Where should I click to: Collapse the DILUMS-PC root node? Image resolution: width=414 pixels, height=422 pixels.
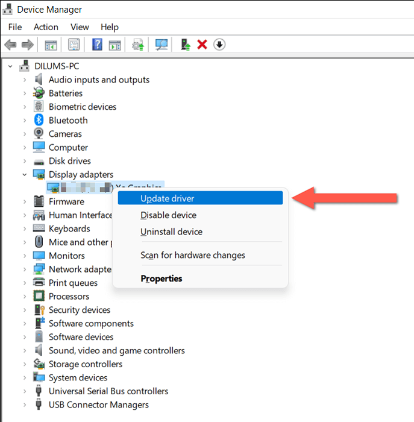point(10,66)
